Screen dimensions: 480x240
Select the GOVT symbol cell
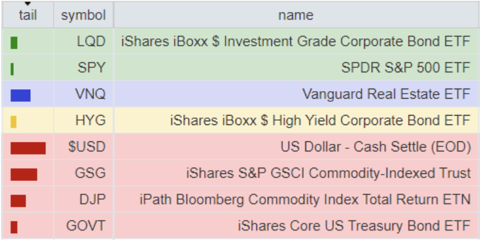pos(84,226)
